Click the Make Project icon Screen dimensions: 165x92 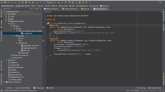click(x=44, y=2)
